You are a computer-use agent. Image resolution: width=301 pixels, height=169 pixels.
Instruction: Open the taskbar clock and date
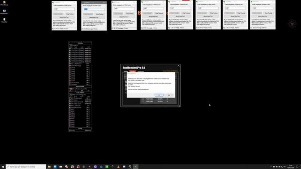tap(291, 167)
